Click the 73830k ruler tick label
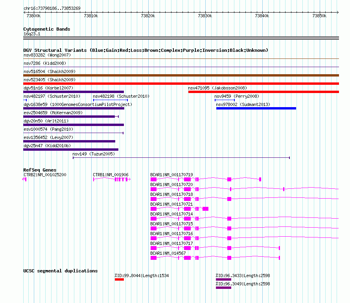Screen dimensions: 350x303 [x=205, y=16]
